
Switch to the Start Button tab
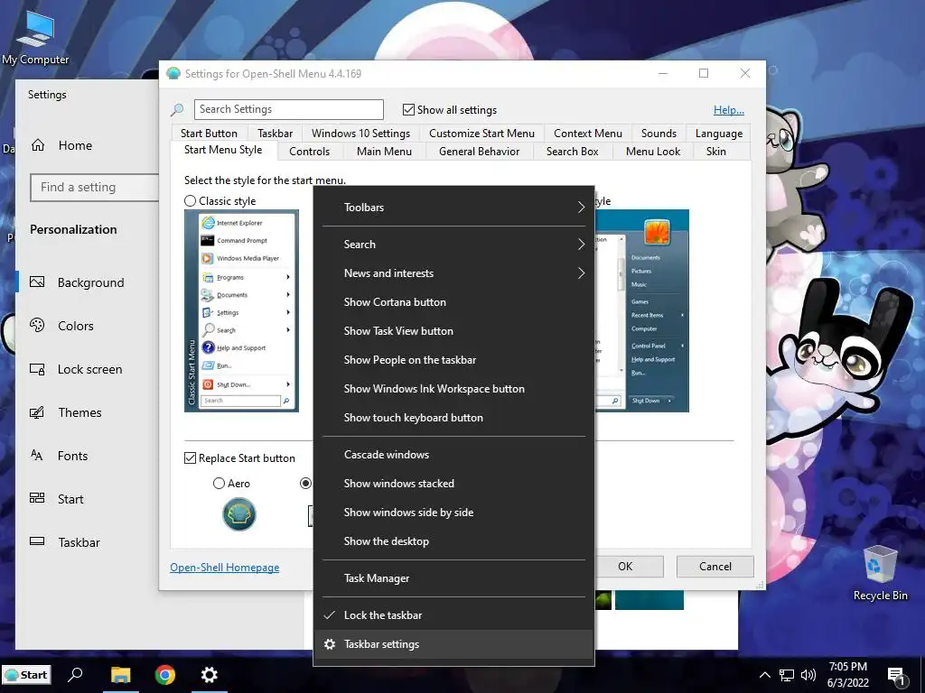tap(209, 134)
